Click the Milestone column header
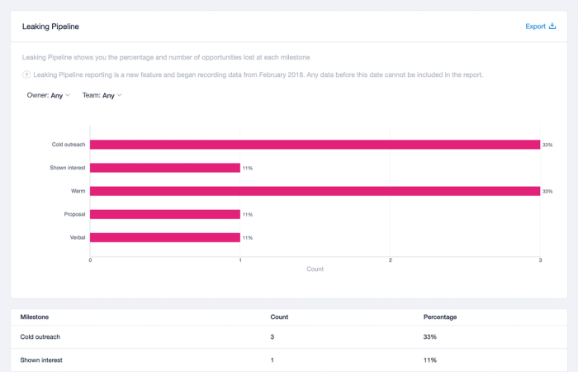578x372 pixels. pos(35,317)
